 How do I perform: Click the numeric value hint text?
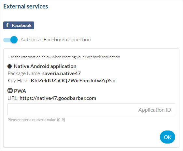[x=36, y=120]
